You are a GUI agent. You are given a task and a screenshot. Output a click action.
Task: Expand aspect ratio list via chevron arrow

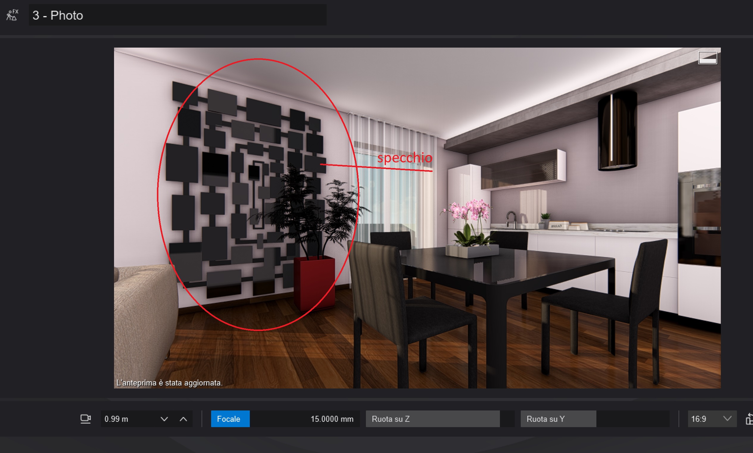tap(728, 418)
